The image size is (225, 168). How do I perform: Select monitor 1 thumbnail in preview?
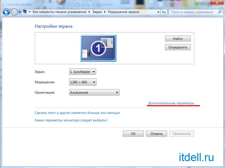(x=98, y=48)
